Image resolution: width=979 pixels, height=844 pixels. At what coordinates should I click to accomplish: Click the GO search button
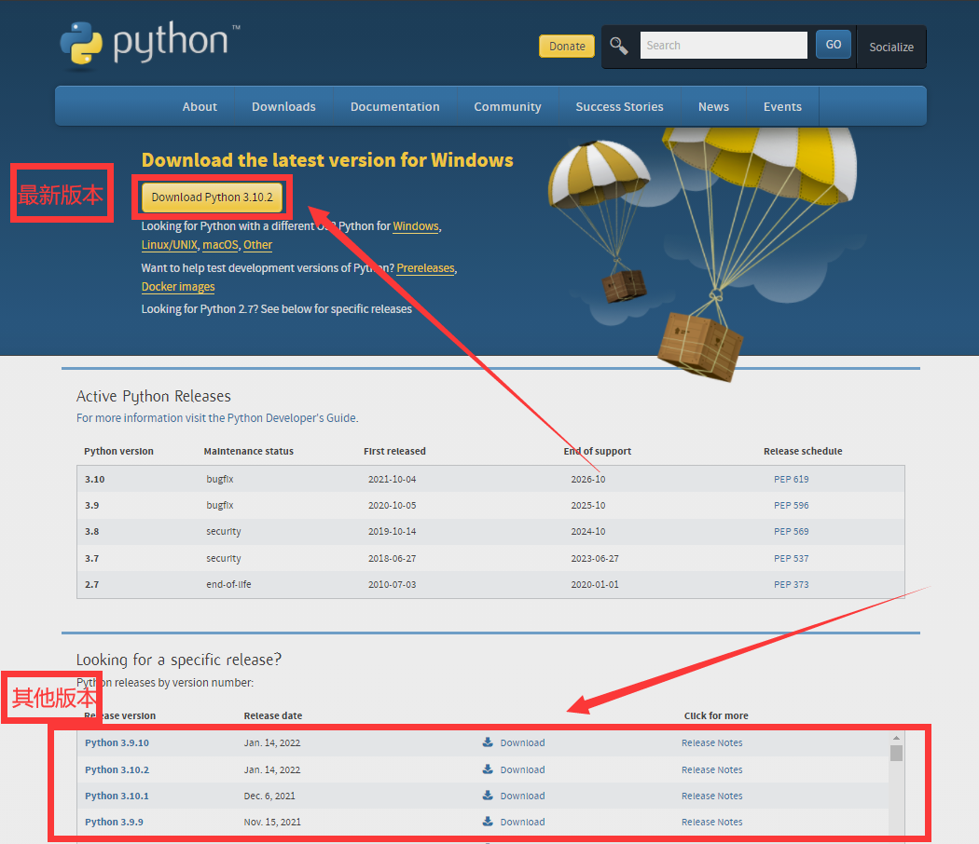(834, 45)
